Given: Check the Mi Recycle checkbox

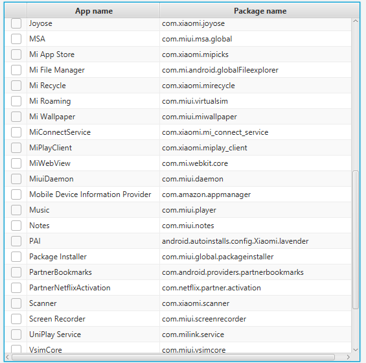Looking at the screenshot, I should coord(16,86).
